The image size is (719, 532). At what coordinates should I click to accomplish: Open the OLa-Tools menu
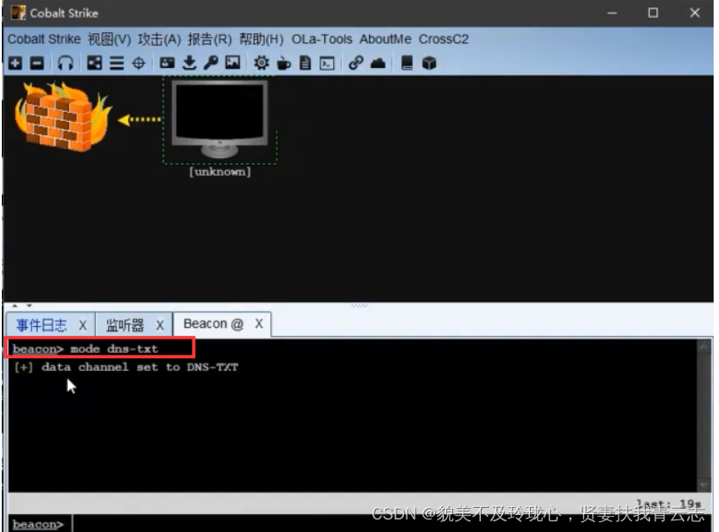pos(322,39)
